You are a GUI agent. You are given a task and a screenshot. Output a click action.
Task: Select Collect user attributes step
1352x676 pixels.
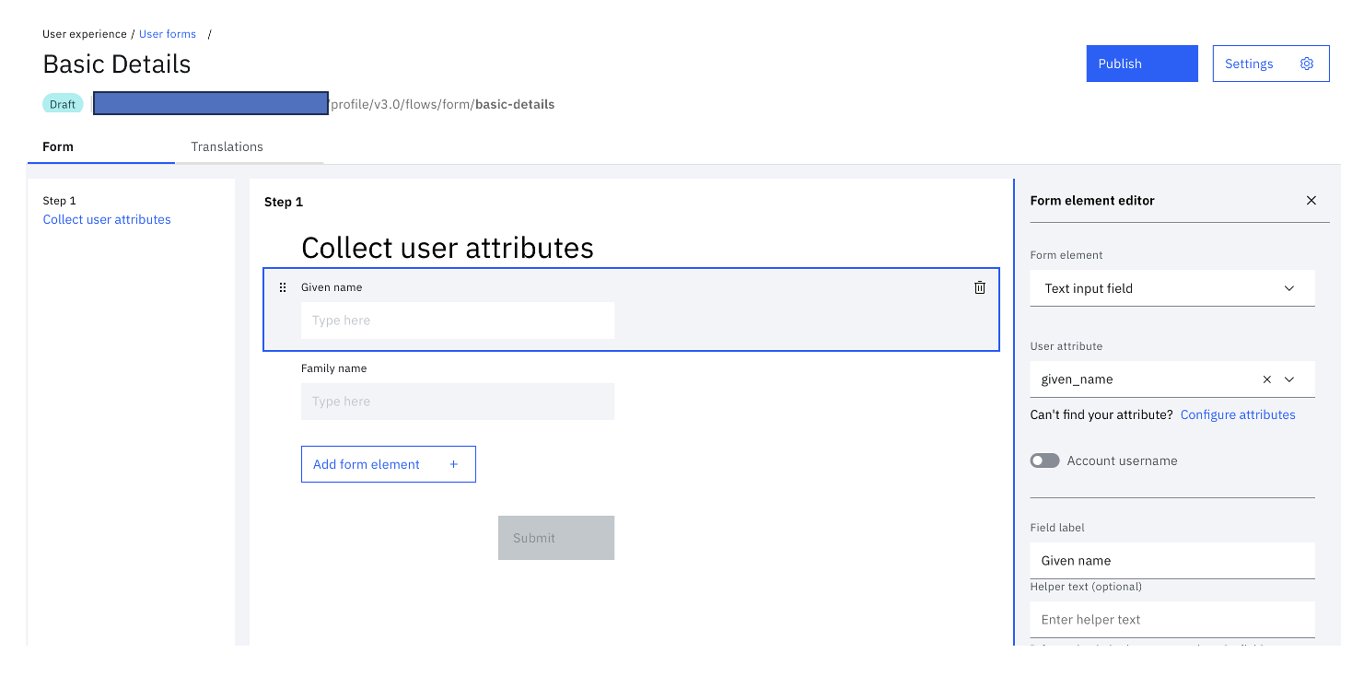107,219
